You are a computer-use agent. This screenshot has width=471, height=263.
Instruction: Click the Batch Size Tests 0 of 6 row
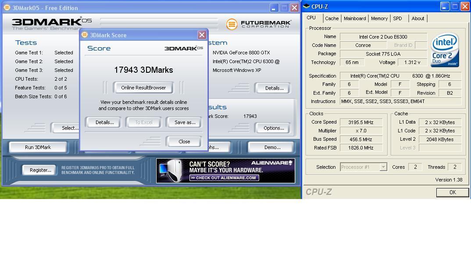41,96
